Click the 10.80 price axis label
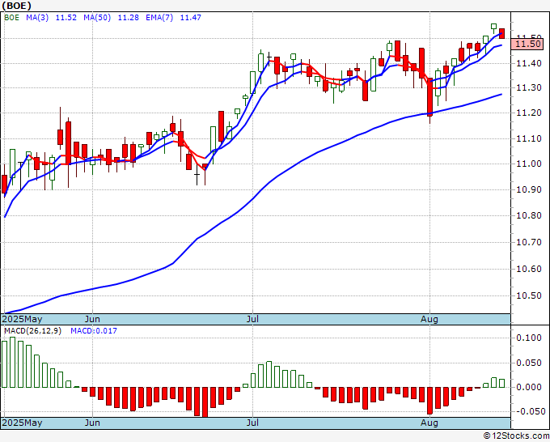Image resolution: width=550 pixels, height=442 pixels. (529, 215)
